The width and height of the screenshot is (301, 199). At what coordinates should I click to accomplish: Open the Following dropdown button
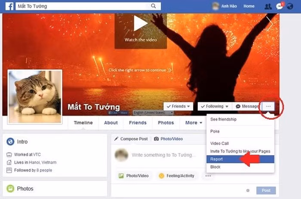tap(214, 106)
